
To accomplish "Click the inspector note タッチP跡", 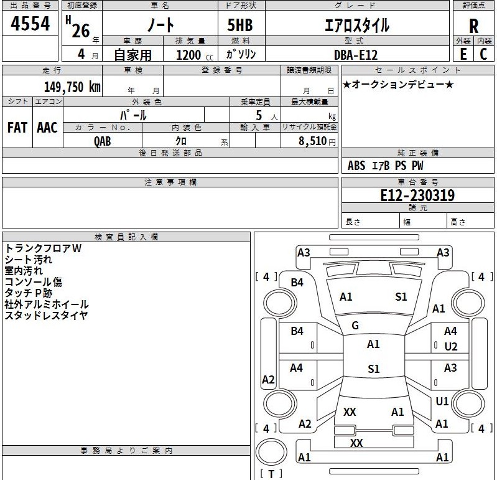I will (29, 293).
